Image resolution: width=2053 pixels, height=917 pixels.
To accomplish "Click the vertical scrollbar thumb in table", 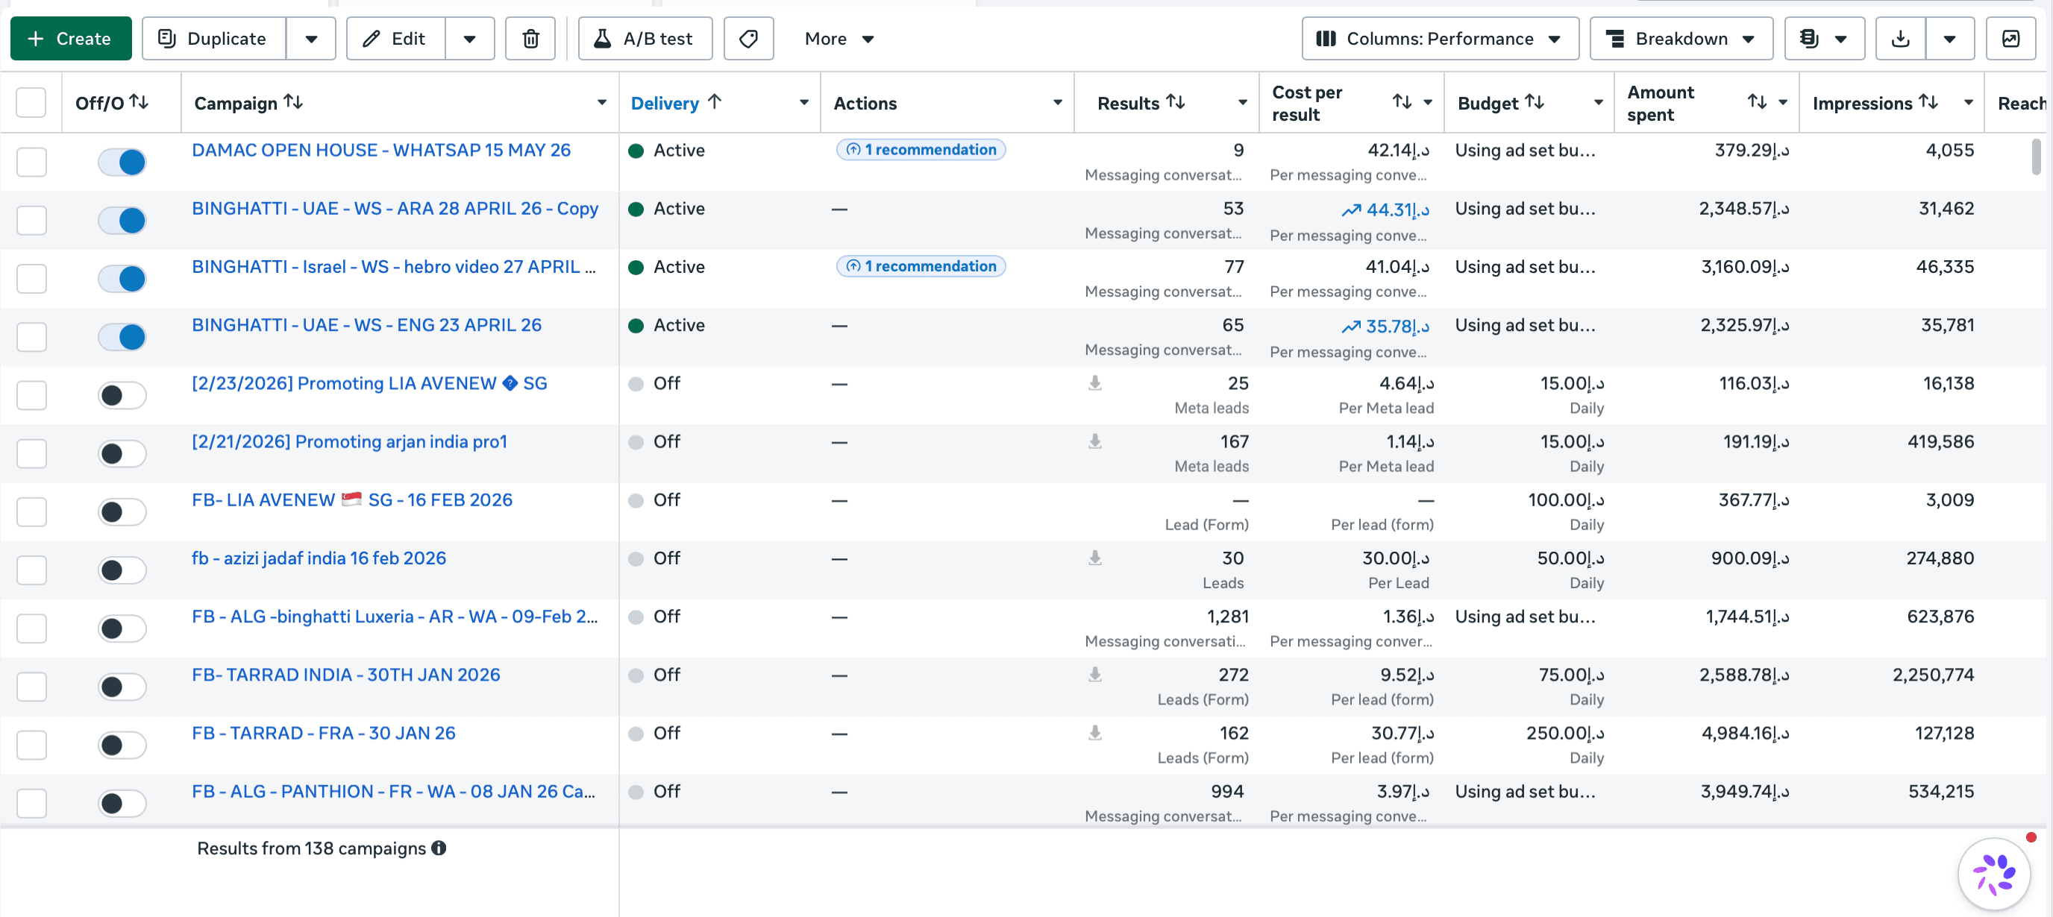I will [2035, 156].
